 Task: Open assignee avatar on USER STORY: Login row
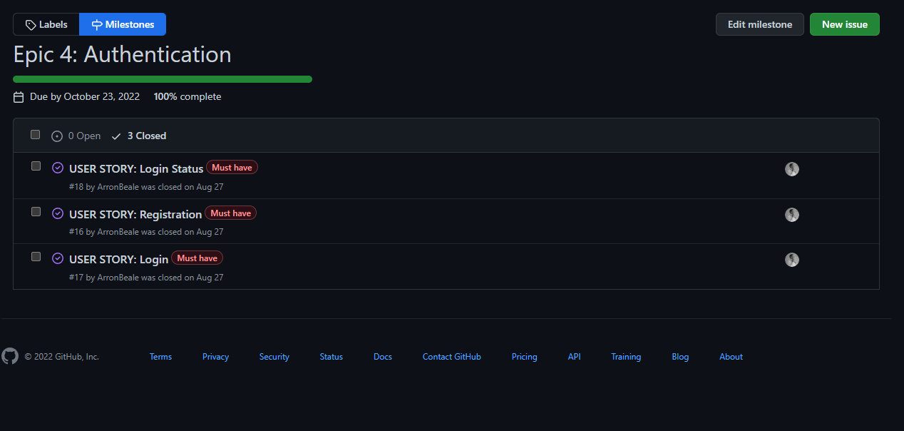point(791,260)
